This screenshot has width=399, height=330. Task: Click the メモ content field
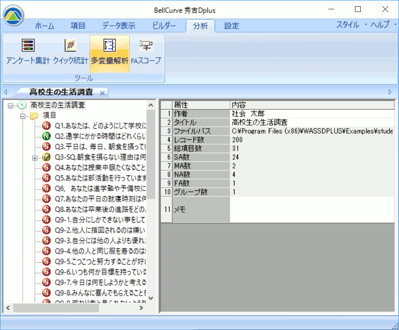click(x=312, y=209)
